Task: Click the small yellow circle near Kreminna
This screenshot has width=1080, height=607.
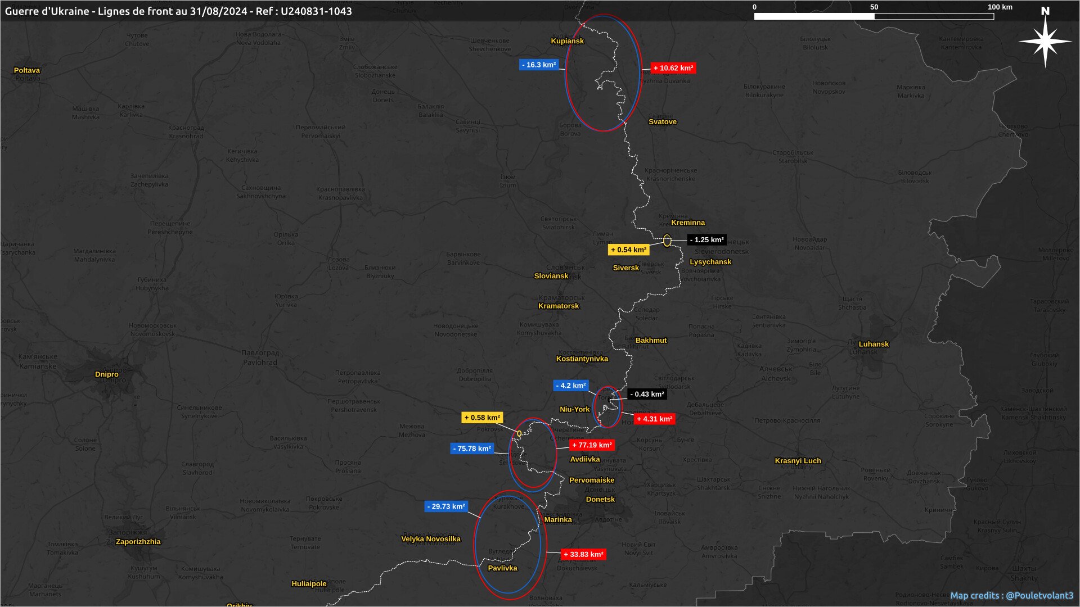Action: coord(667,241)
